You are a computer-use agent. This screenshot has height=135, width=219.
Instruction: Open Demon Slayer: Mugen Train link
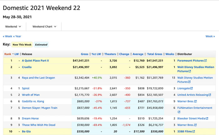pyautogui.click(x=40, y=108)
